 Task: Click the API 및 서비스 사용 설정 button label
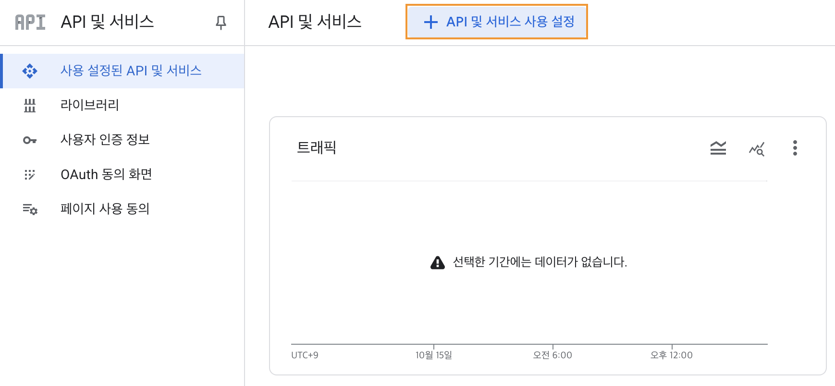pyautogui.click(x=510, y=22)
